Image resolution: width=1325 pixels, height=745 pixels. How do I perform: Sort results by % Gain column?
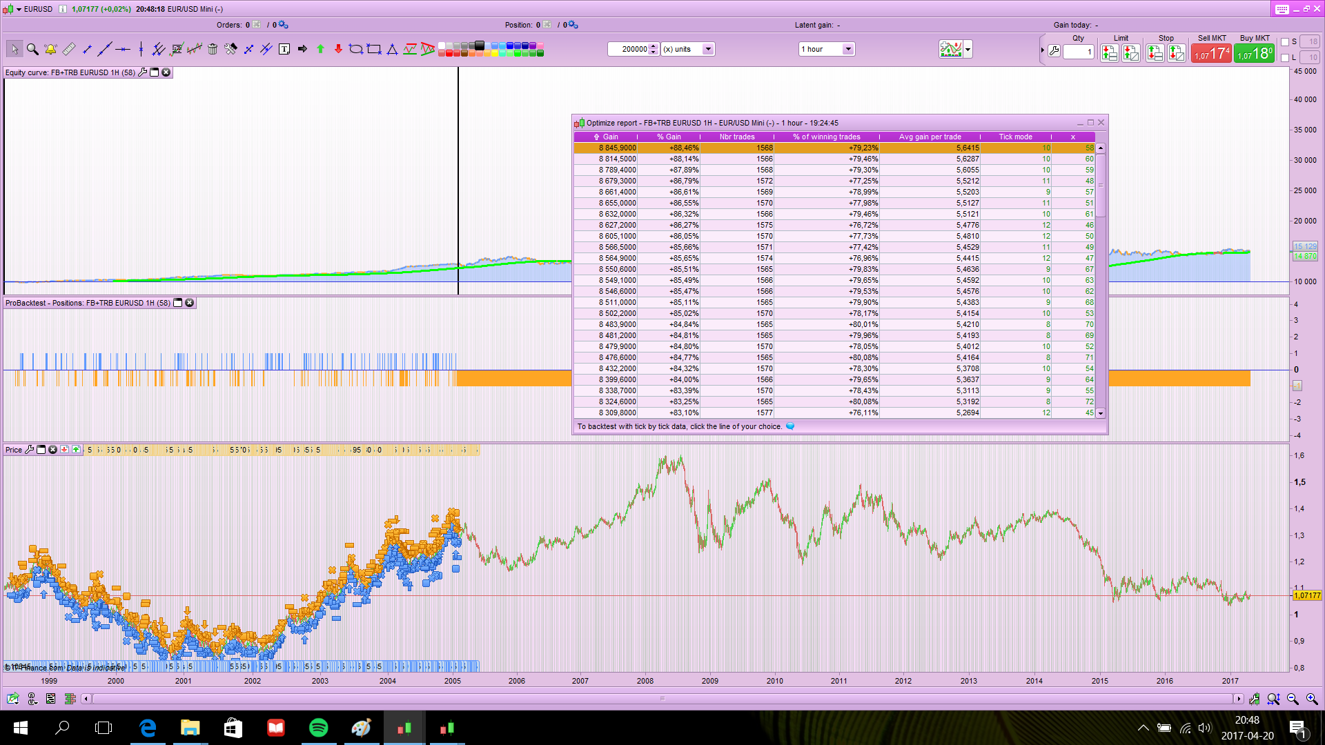pyautogui.click(x=668, y=137)
